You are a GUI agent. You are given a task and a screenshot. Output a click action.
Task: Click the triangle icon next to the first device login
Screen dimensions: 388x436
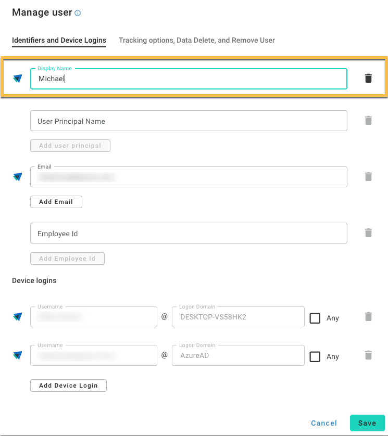point(17,316)
